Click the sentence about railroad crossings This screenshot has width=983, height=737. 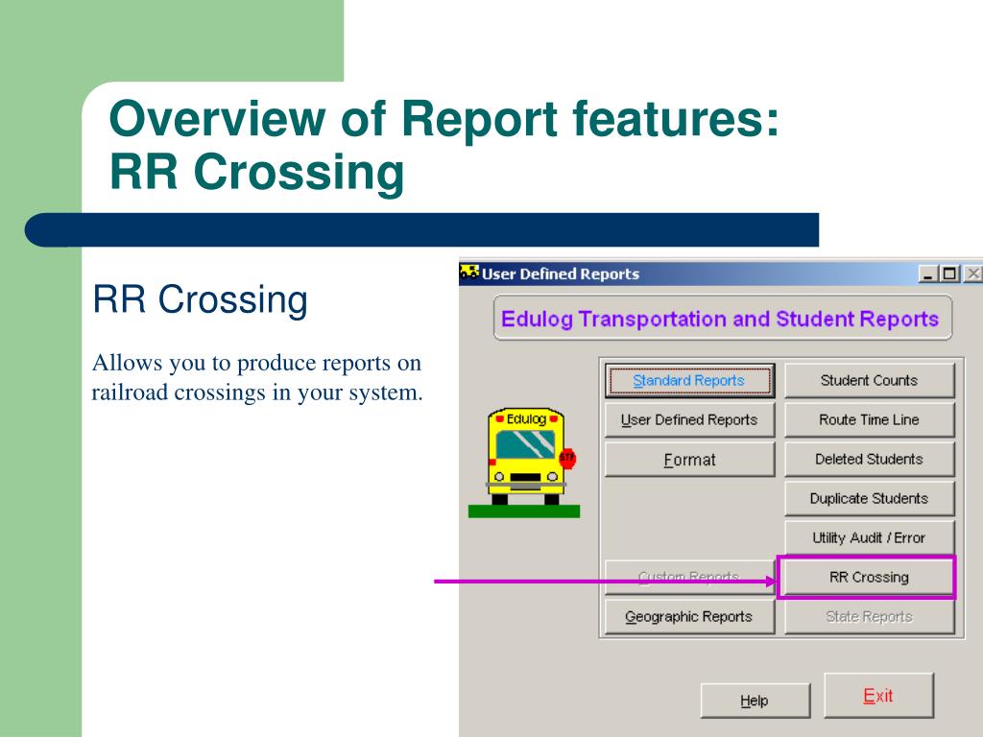(257, 377)
